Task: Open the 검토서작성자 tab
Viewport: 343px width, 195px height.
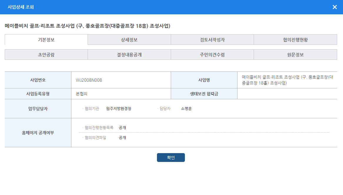Action: (212, 40)
